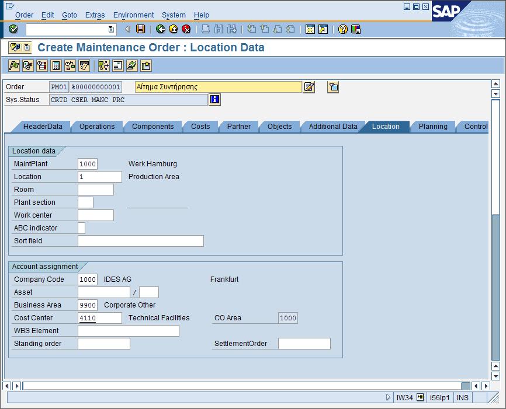Click the network structure graphic icon

click(103, 66)
